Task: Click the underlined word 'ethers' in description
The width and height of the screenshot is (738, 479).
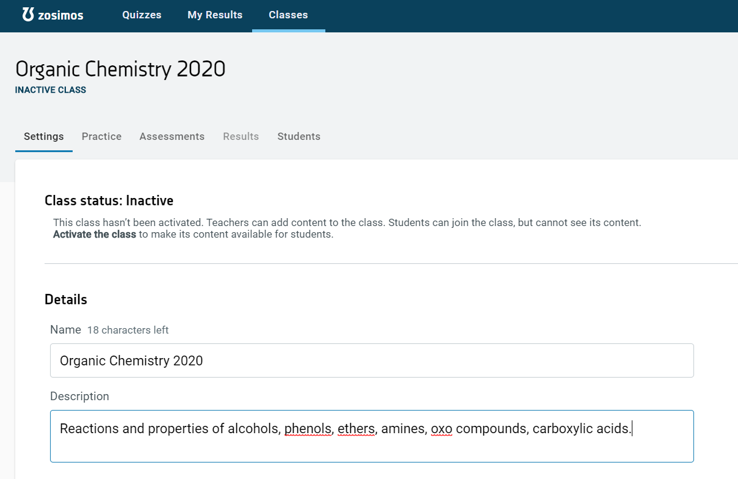Action: [x=356, y=429]
